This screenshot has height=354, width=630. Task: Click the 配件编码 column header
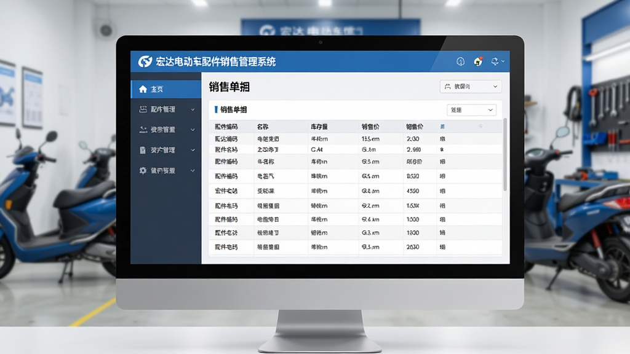tap(226, 127)
